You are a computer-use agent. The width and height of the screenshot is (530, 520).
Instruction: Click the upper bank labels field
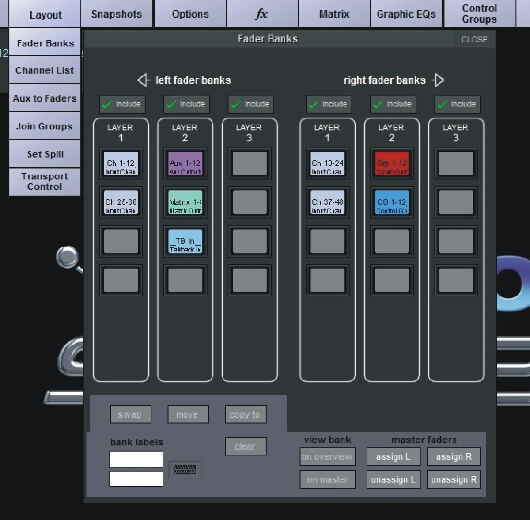136,459
